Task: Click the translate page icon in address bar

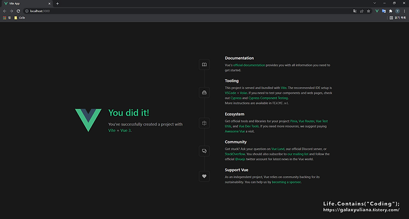Action: coord(355,11)
